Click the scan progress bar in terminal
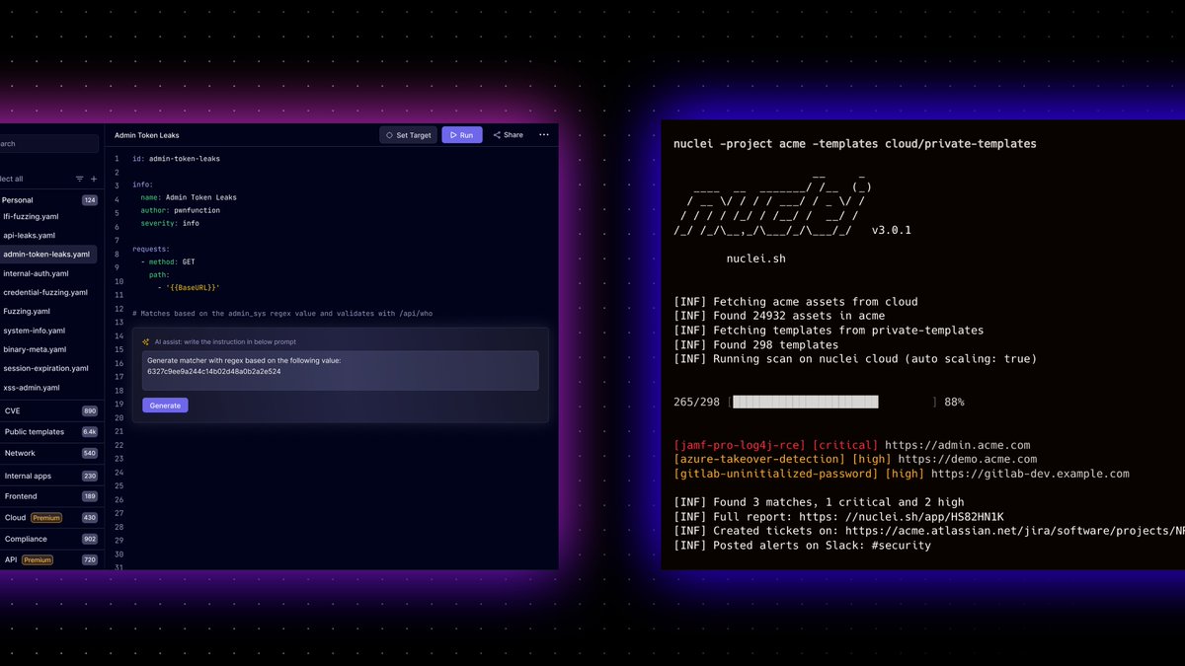 [x=832, y=403]
